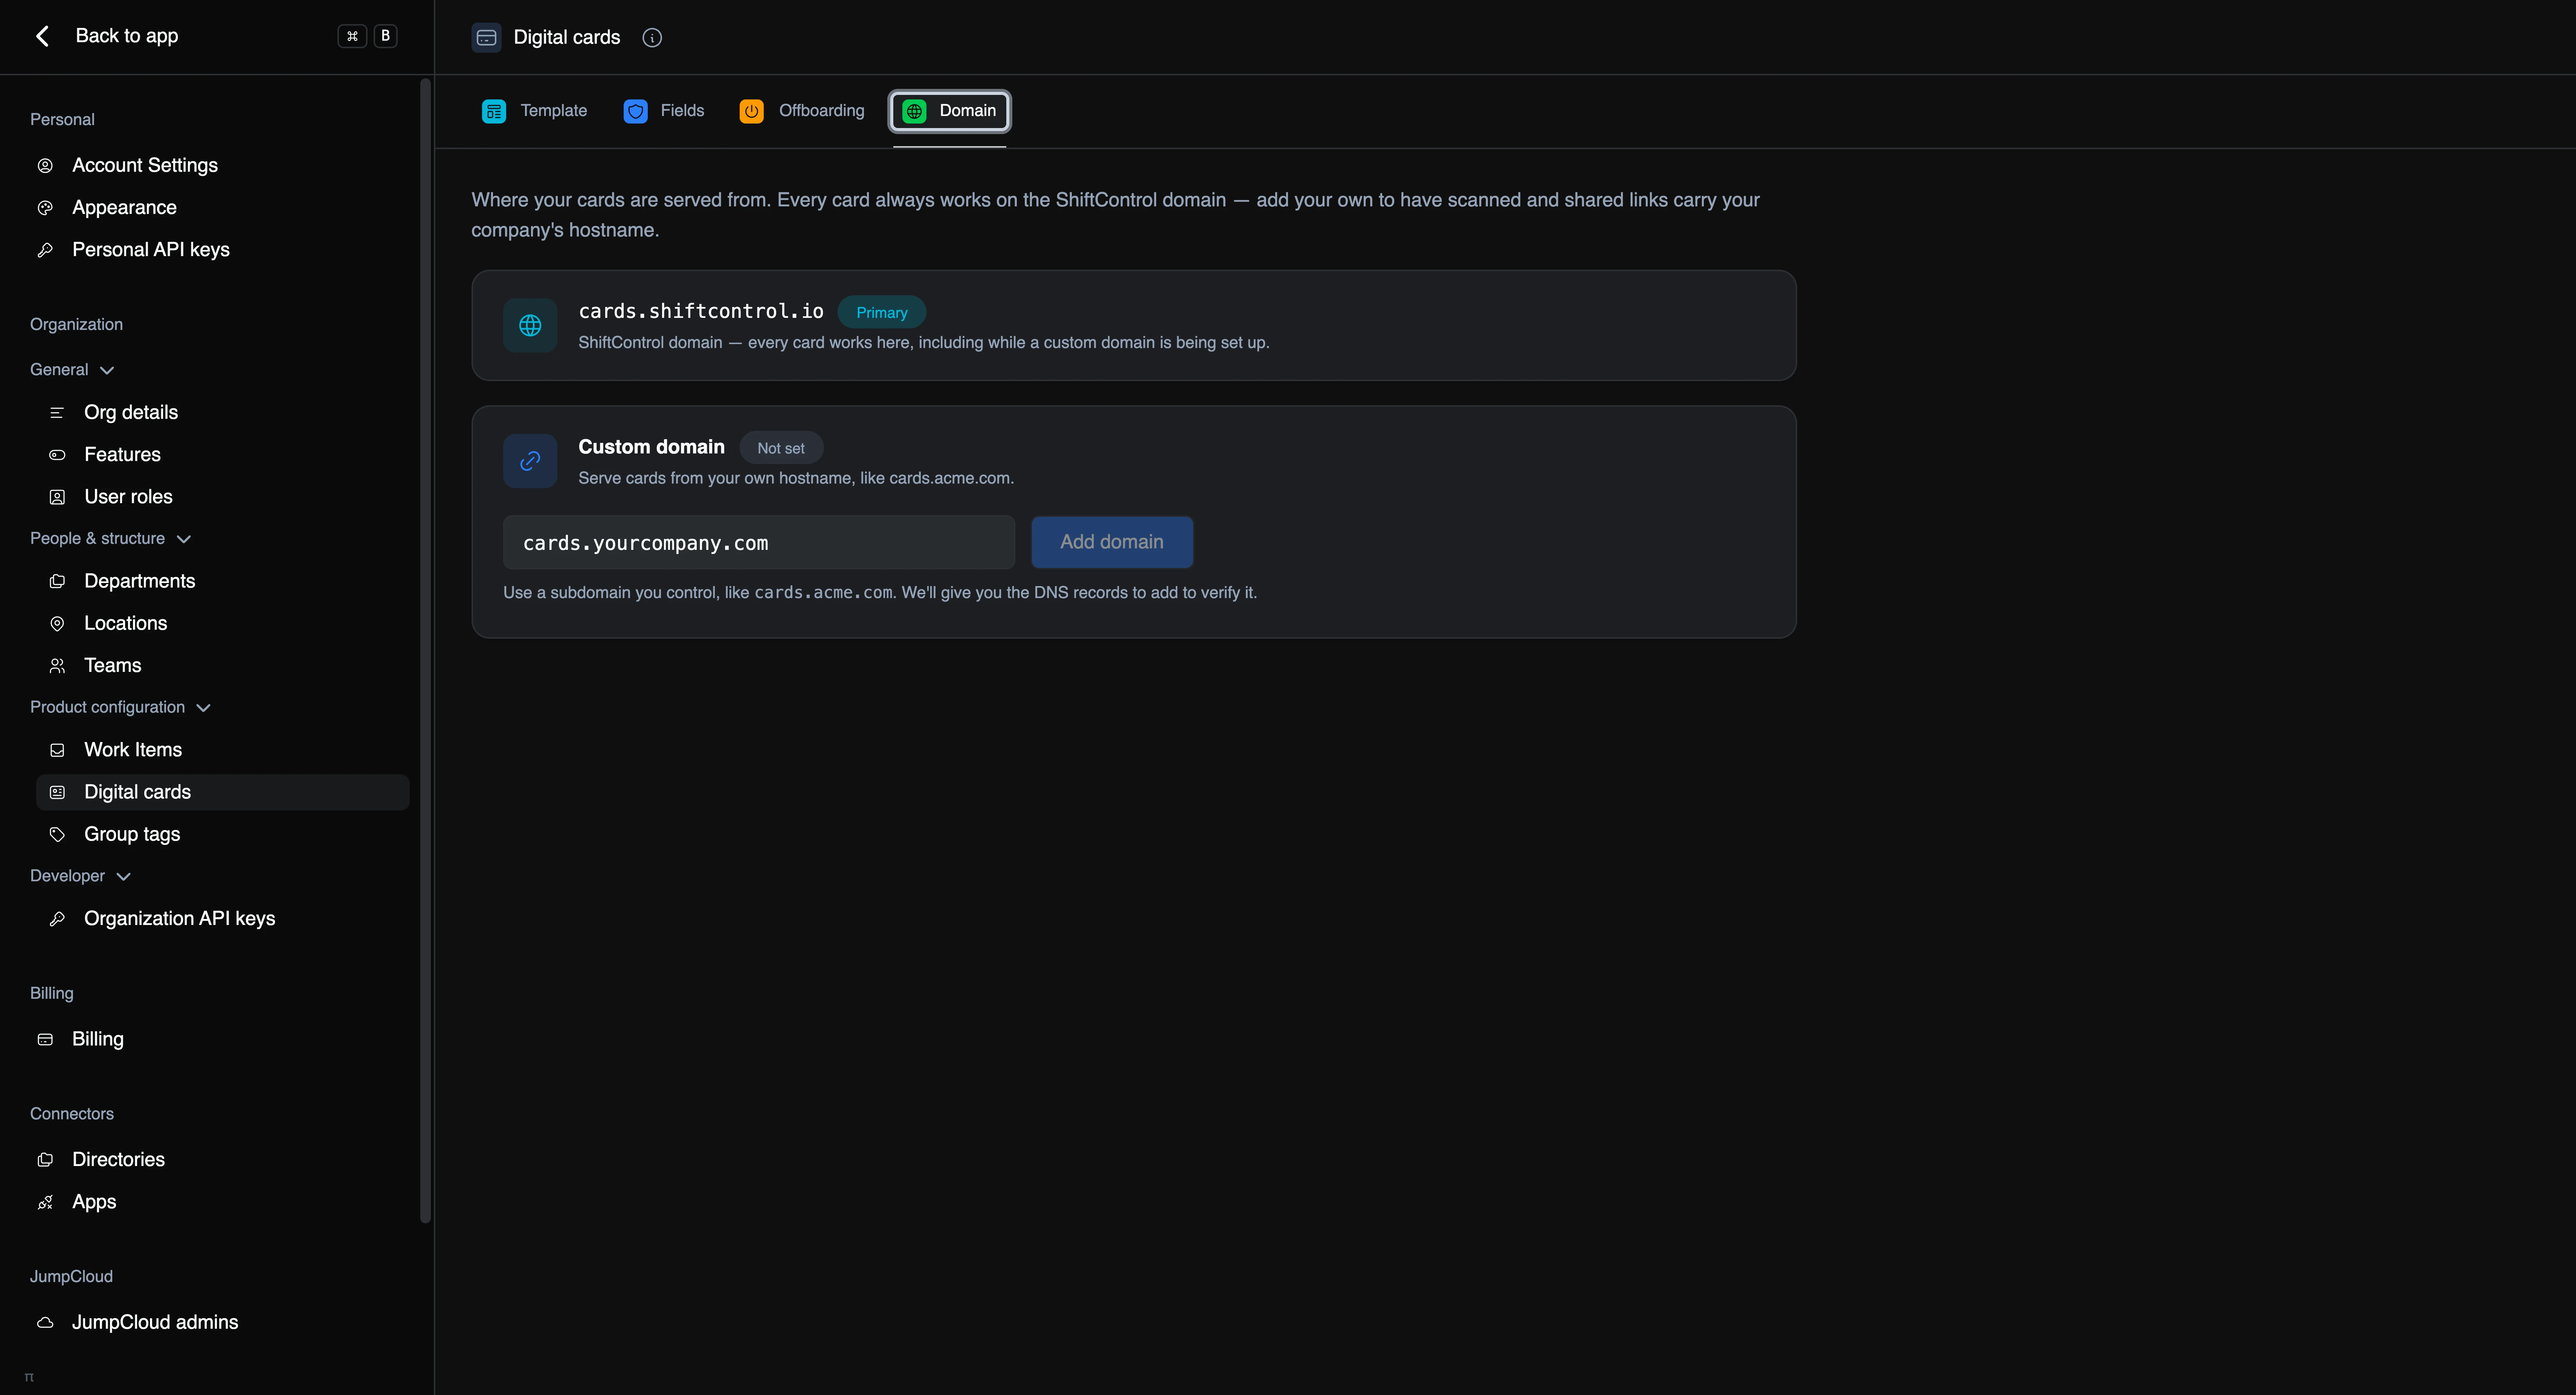Click the Features toggle icon
The height and width of the screenshot is (1395, 2576).
[57, 455]
